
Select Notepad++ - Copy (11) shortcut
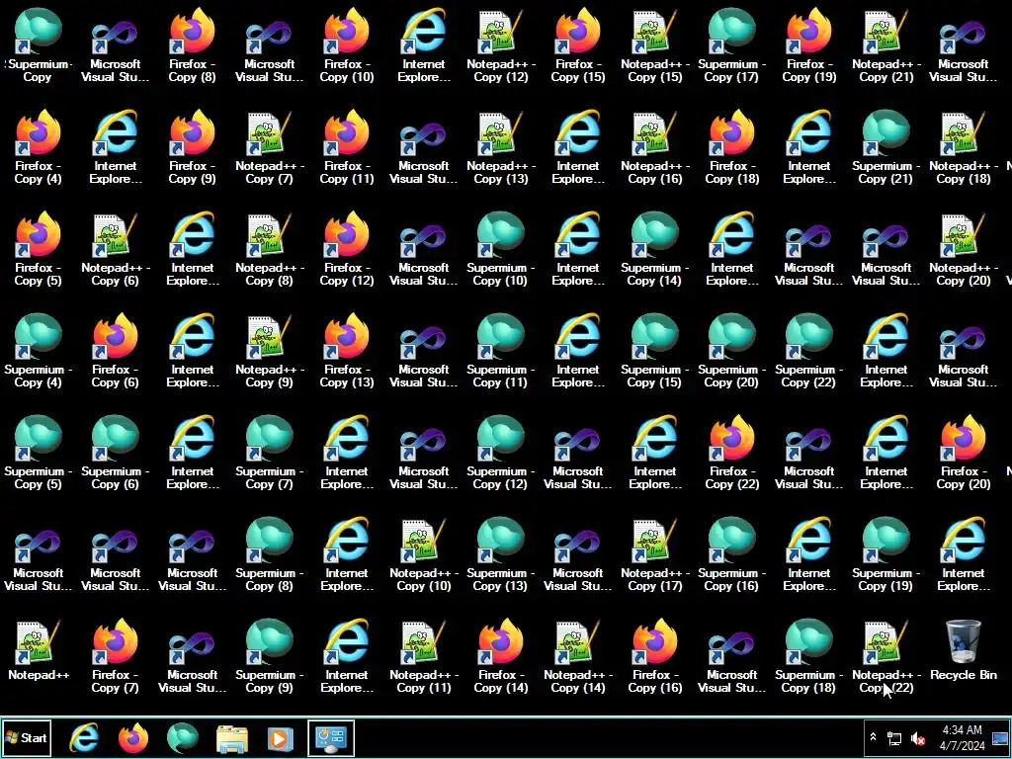pos(423,656)
